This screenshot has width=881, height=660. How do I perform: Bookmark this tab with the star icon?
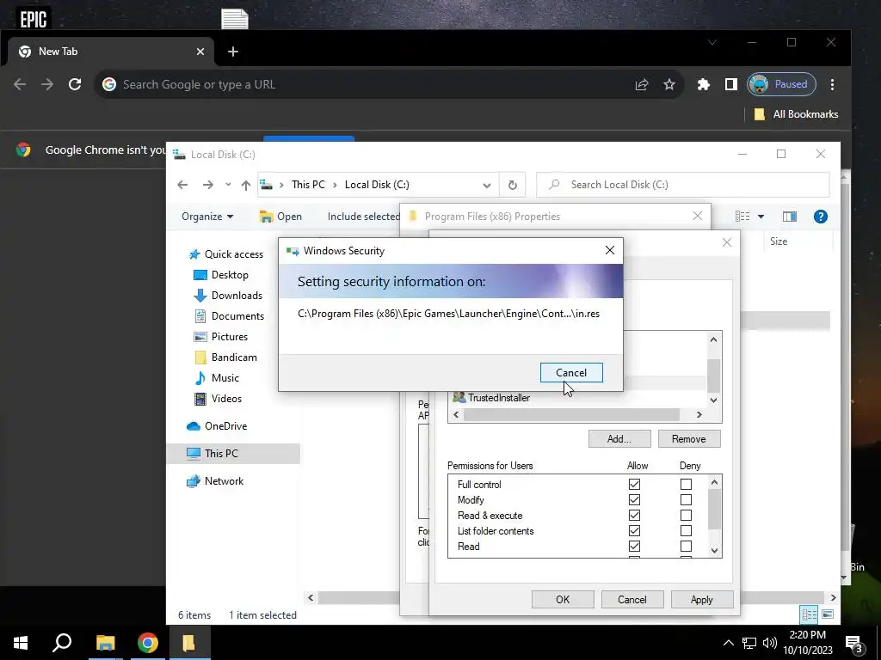[x=668, y=85]
